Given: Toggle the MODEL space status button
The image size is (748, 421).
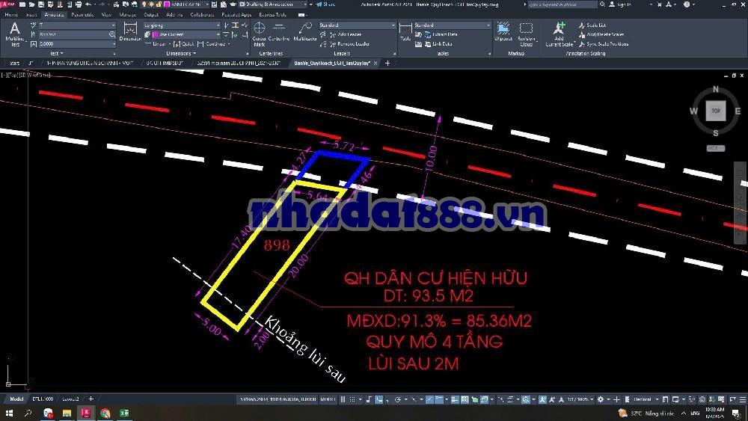Looking at the screenshot, I should coord(327,400).
